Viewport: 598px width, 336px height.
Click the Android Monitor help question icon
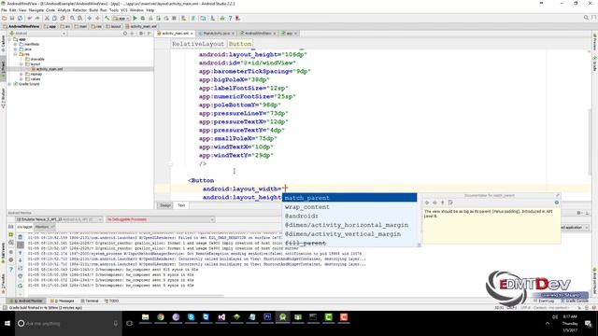pyautogui.click(x=10, y=269)
